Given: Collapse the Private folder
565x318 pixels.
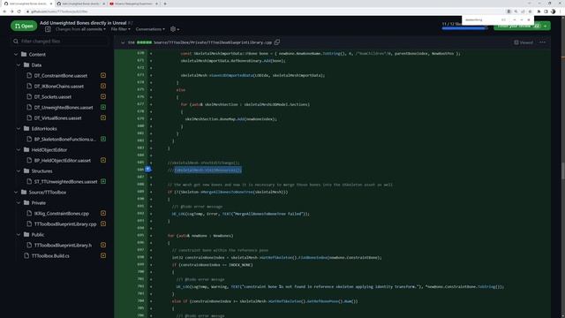Looking at the screenshot, I should click(x=19, y=202).
